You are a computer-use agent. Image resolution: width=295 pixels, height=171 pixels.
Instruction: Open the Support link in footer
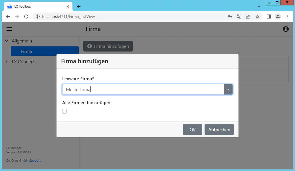35,160
